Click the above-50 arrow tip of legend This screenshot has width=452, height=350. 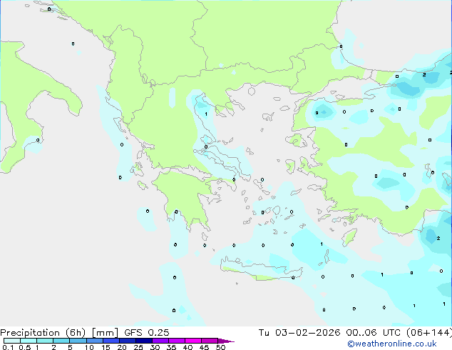coord(226,341)
